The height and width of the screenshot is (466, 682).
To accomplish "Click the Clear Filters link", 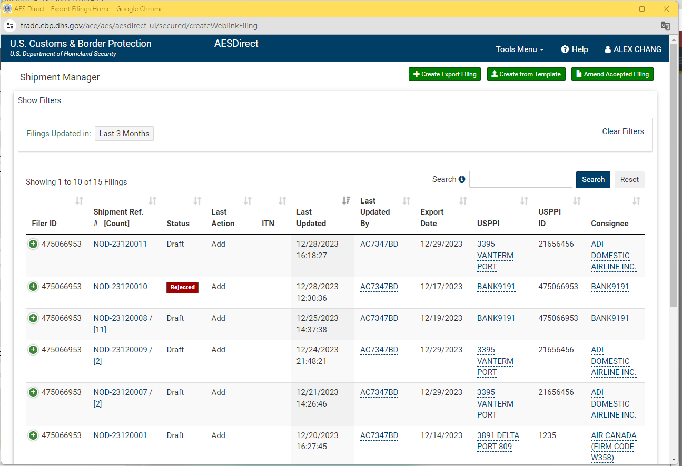I will tap(623, 131).
